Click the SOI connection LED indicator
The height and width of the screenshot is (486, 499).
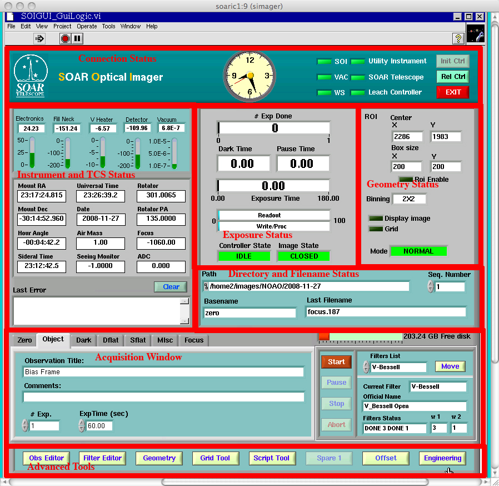(325, 62)
